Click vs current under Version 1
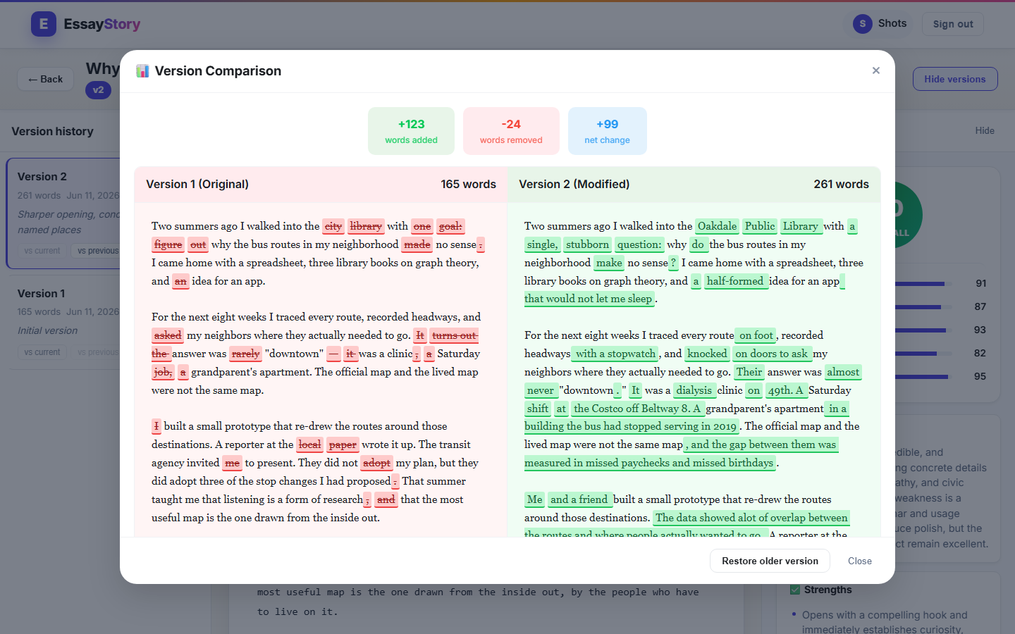 coord(42,352)
